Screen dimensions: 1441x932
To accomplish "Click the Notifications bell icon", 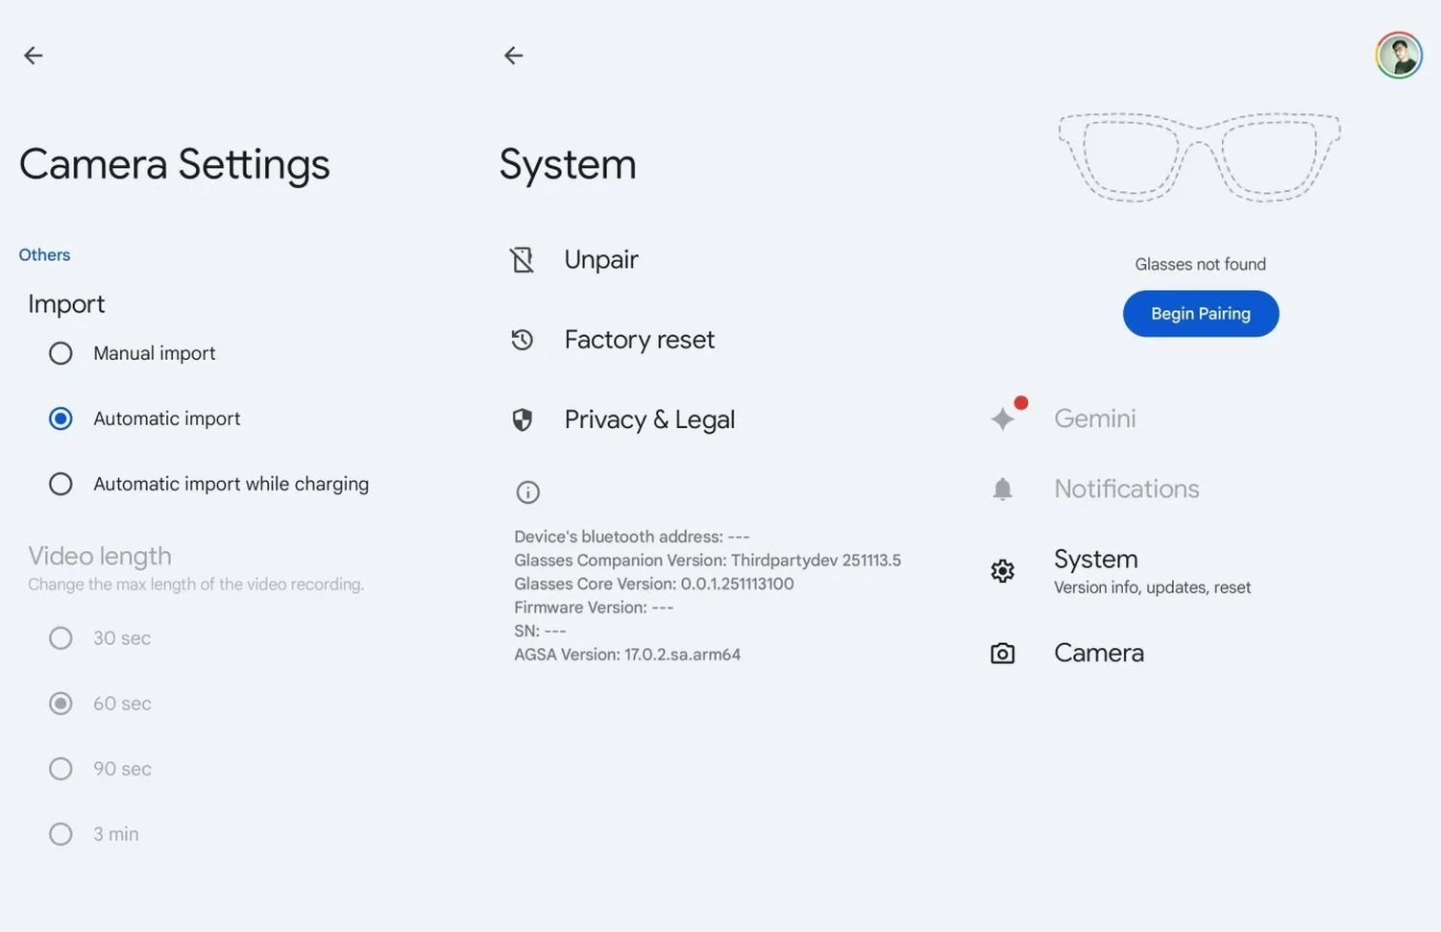I will pos(1002,489).
